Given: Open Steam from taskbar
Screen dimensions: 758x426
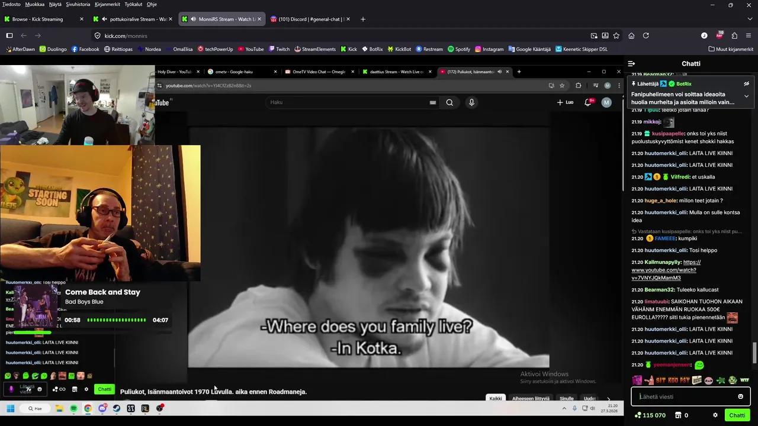Looking at the screenshot, I should 116,408.
